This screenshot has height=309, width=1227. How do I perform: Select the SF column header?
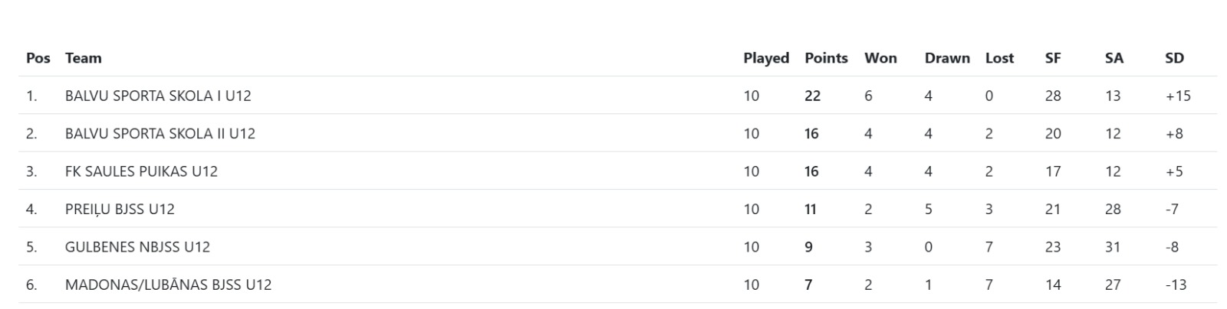(1053, 58)
